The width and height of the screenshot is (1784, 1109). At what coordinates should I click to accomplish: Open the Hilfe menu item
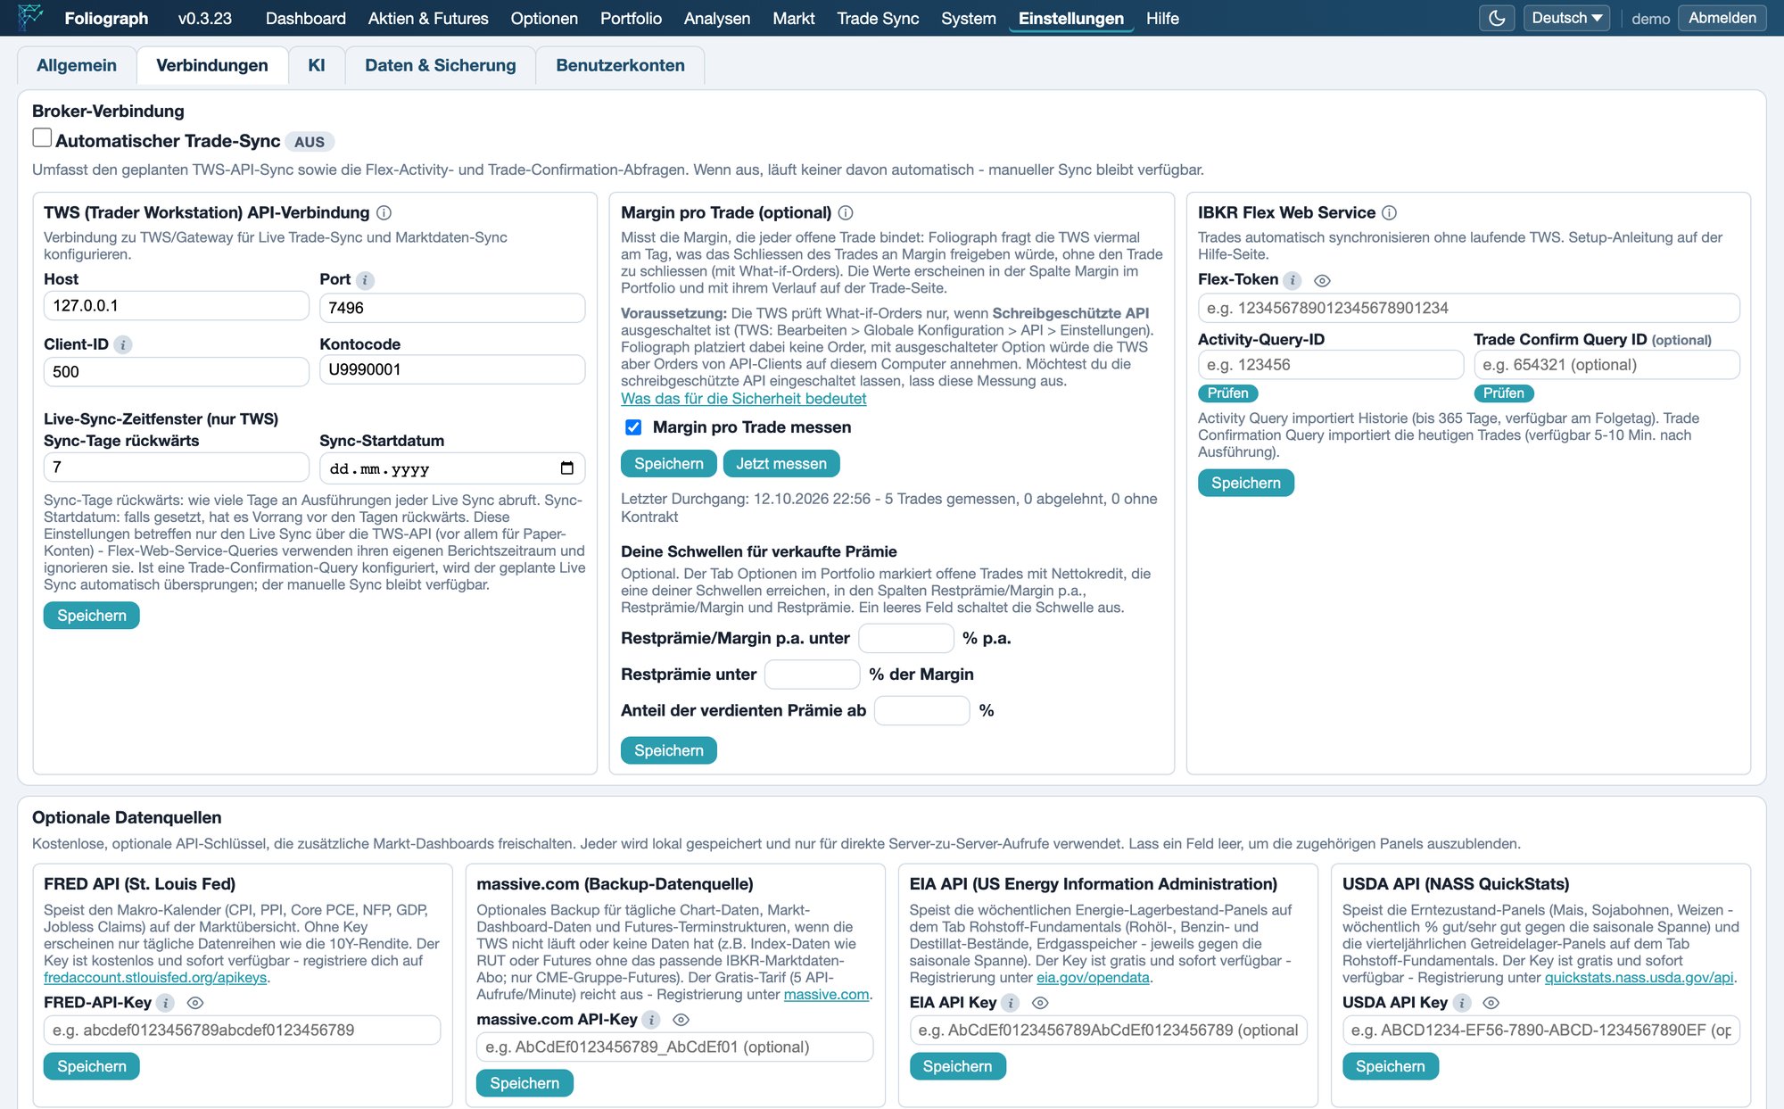[x=1162, y=18]
